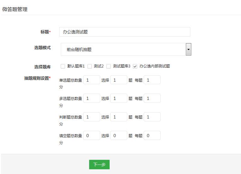
Task: Click the 测试题库3 label text
Action: click(x=122, y=66)
